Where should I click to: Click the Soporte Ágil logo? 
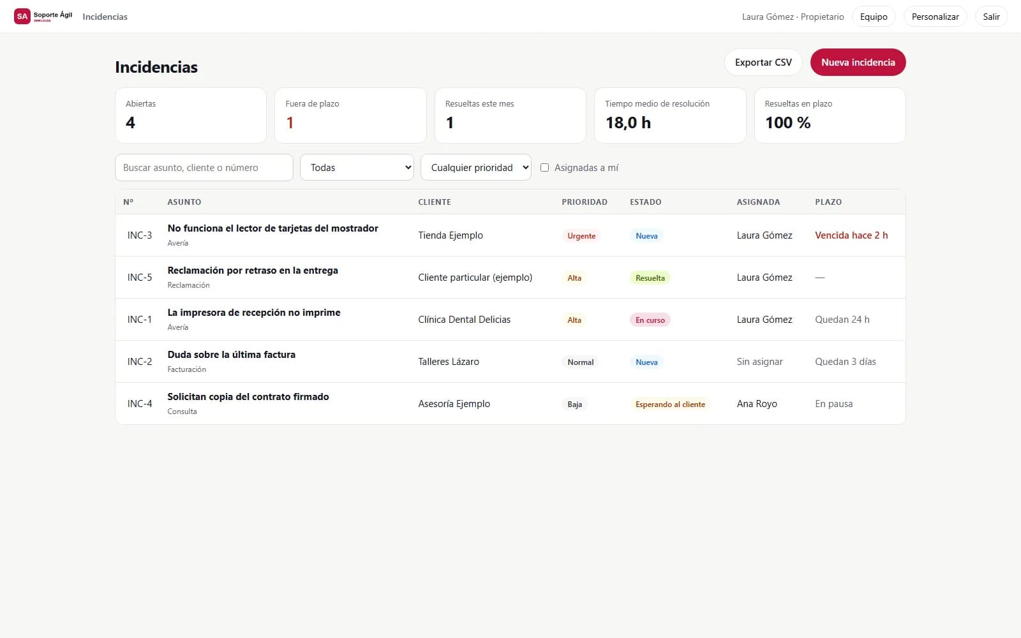tap(43, 16)
